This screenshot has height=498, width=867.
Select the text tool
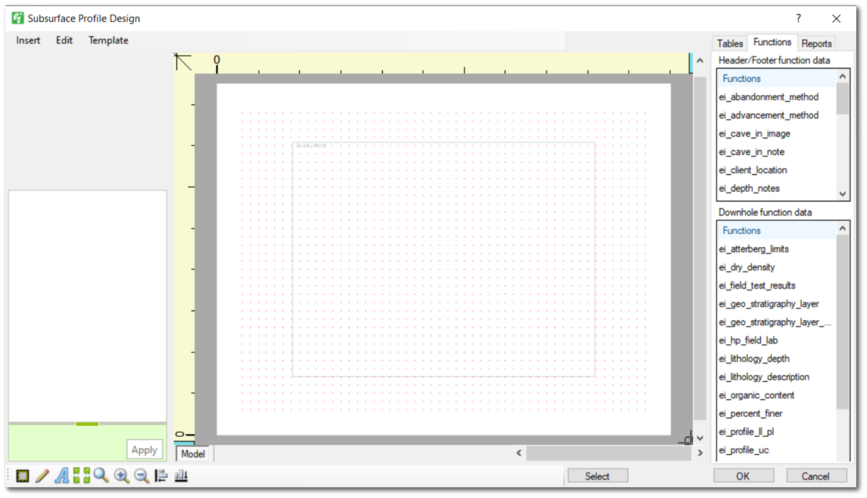click(x=62, y=476)
